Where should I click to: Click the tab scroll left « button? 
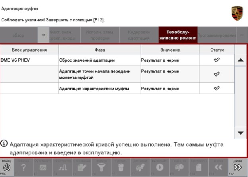[43, 35]
